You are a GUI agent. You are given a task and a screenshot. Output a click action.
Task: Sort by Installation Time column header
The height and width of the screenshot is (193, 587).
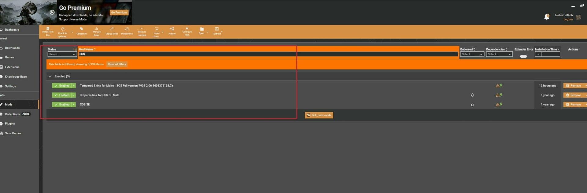point(547,49)
